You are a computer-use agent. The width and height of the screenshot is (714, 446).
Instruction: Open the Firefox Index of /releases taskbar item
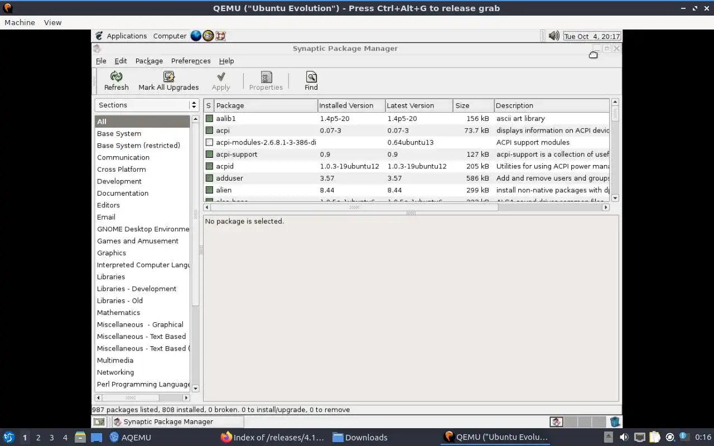point(272,438)
